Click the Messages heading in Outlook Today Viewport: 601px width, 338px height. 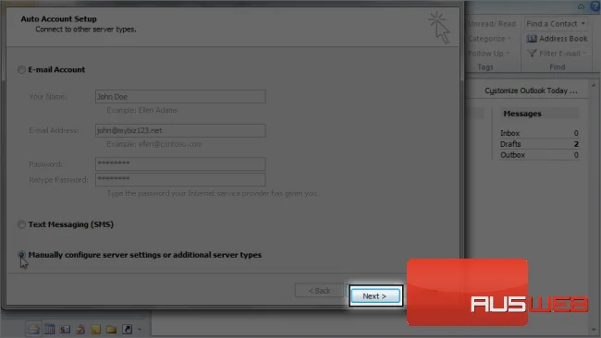[x=522, y=114]
